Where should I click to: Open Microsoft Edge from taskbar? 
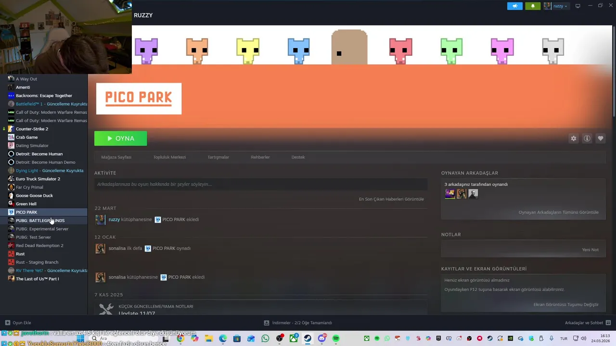click(x=223, y=338)
